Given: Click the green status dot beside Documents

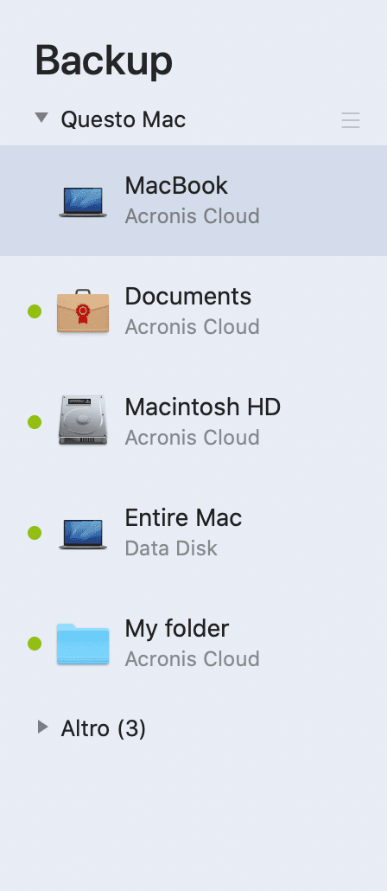Looking at the screenshot, I should (35, 311).
